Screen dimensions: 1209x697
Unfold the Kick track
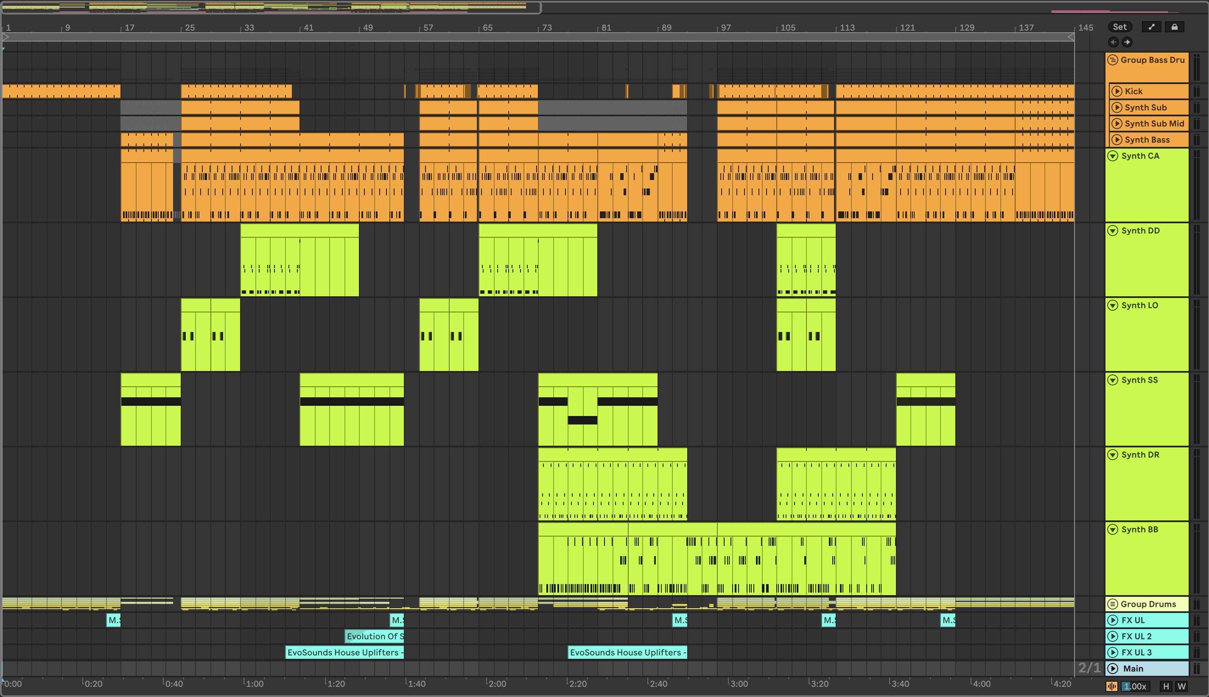point(1117,91)
